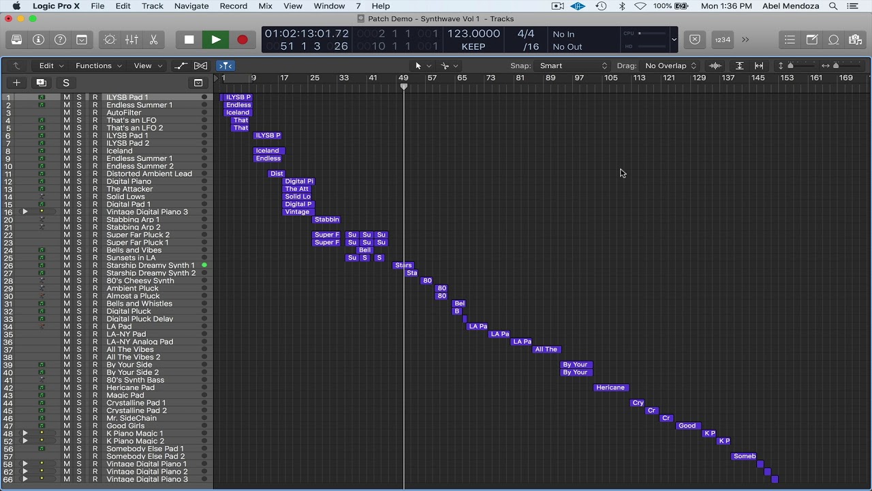Image resolution: width=872 pixels, height=491 pixels.
Task: Open the Mixer faders icon
Action: coord(131,40)
